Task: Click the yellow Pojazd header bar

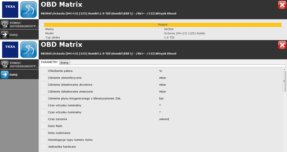Action: 163,25
